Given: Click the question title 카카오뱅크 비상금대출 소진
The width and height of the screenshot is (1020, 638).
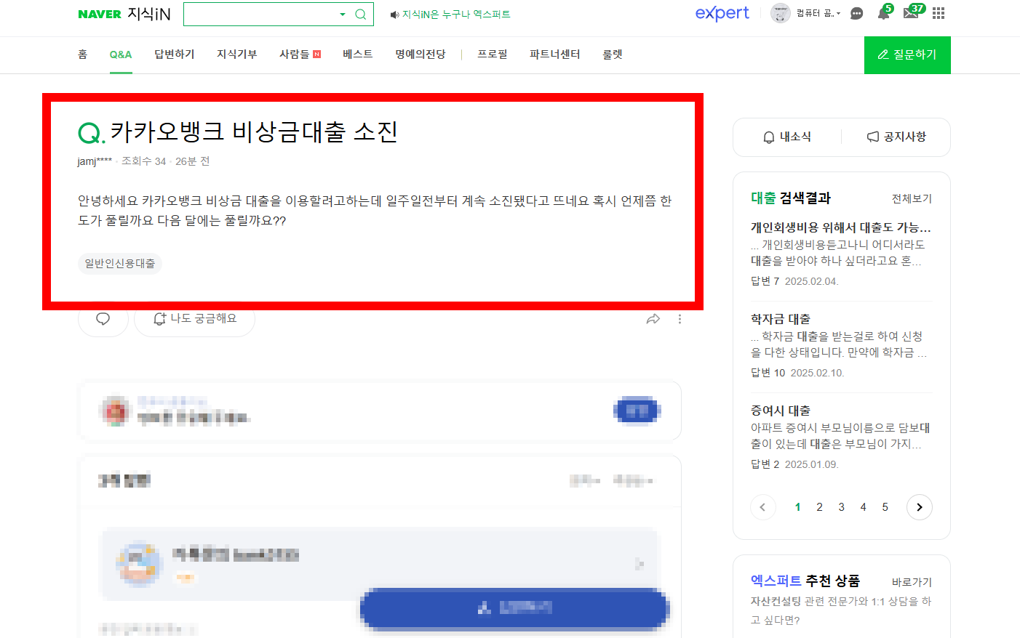Looking at the screenshot, I should click(254, 132).
